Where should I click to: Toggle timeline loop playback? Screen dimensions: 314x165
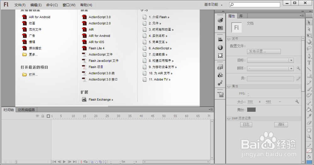86,162
